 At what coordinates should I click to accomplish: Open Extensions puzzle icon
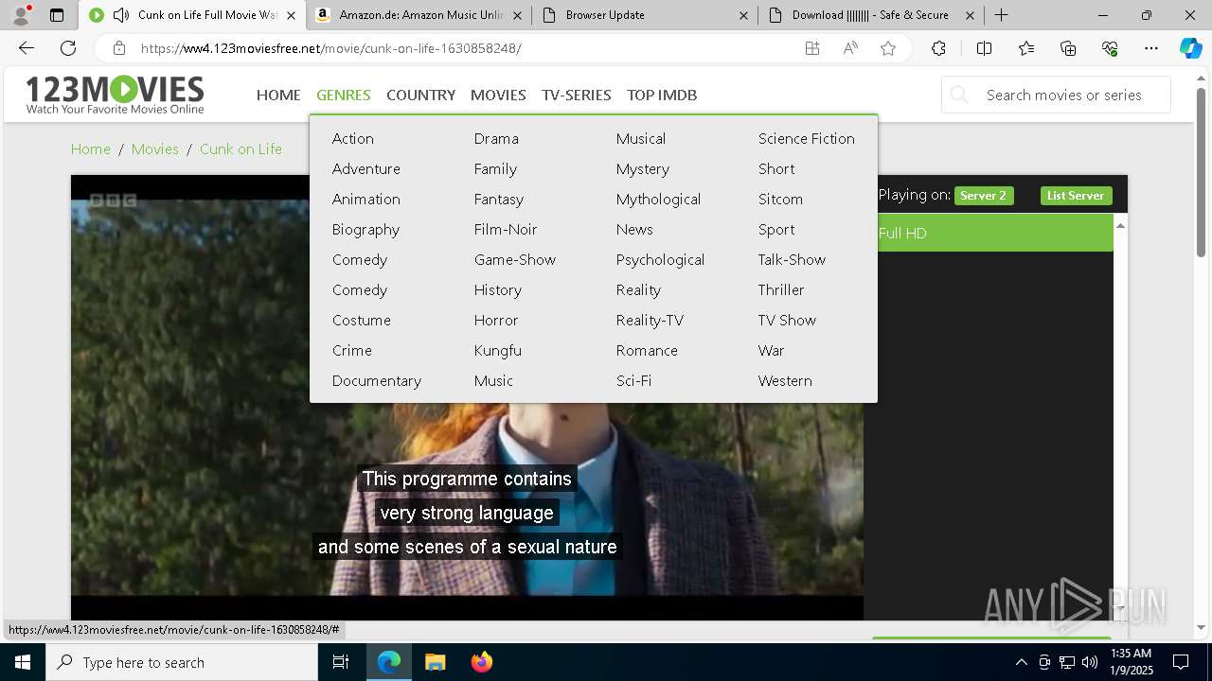(x=938, y=48)
